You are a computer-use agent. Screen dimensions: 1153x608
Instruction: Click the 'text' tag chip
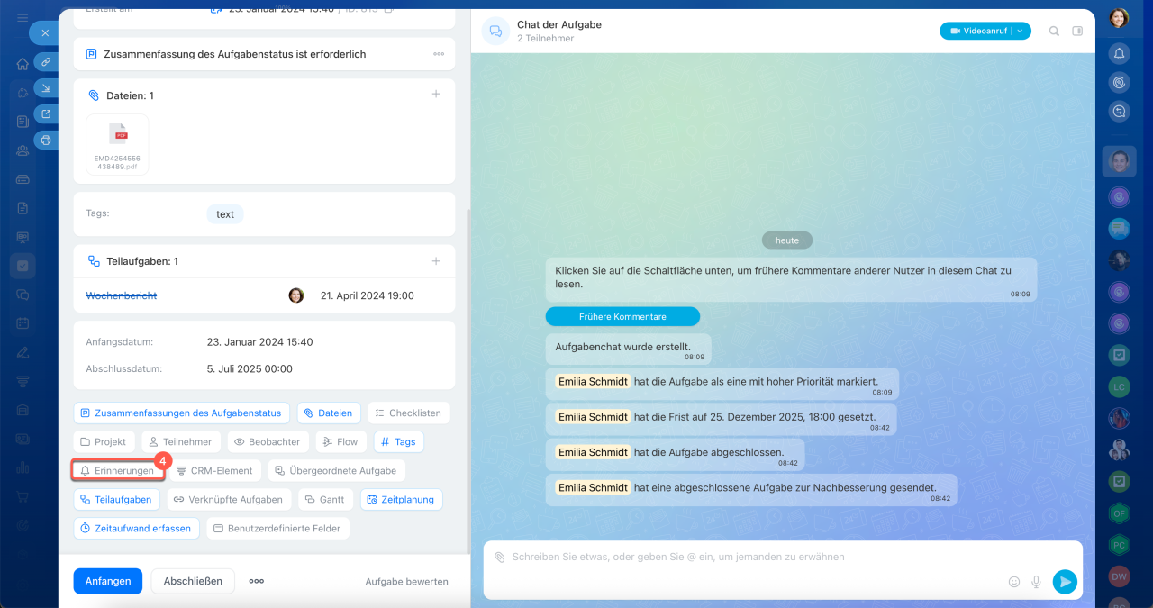click(225, 214)
